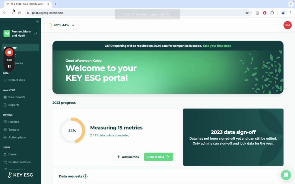This screenshot has height=184, width=295.
Task: Open the chat support bubble icon
Action: pyautogui.click(x=286, y=175)
